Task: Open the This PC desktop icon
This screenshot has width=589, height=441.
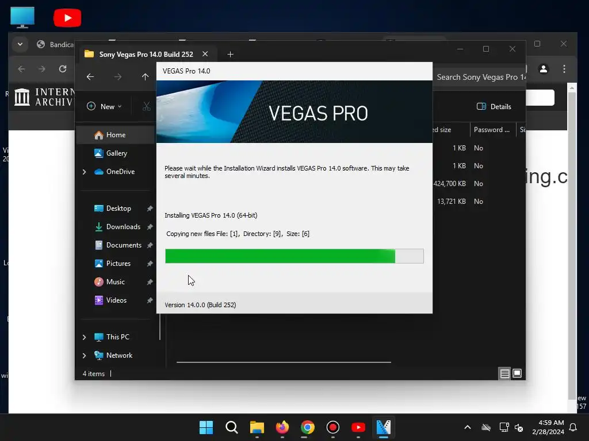Action: tap(22, 17)
